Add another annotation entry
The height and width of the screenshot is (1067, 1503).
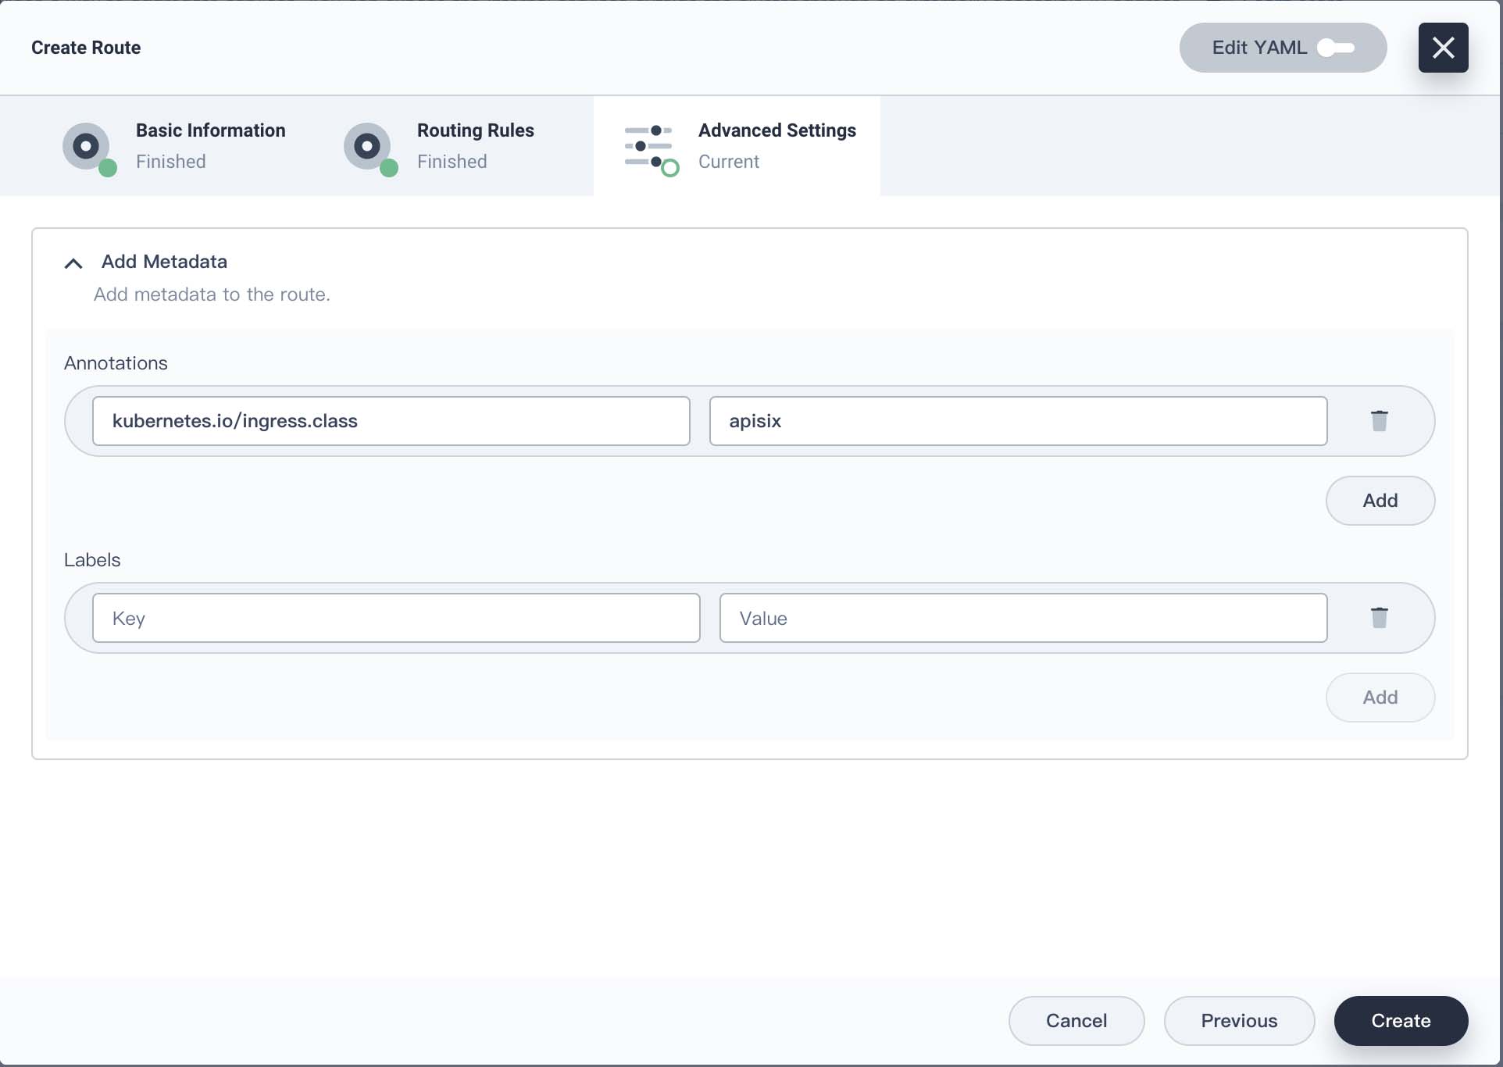pos(1380,501)
